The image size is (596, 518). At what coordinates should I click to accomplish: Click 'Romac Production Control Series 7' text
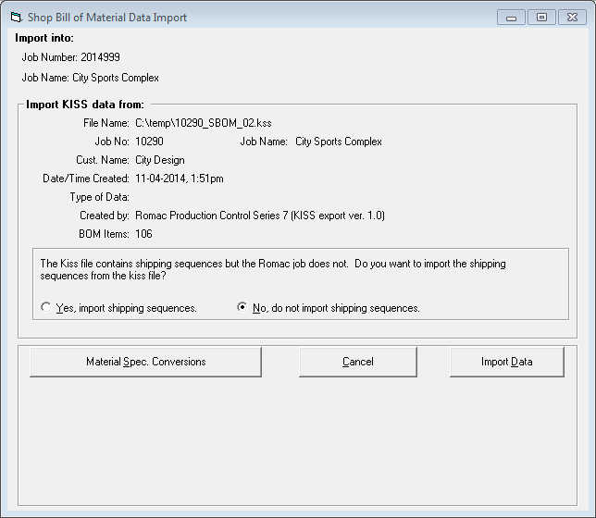[211, 216]
